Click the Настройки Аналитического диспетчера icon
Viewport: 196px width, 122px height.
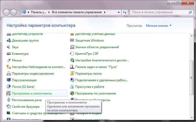[x=72, y=60]
